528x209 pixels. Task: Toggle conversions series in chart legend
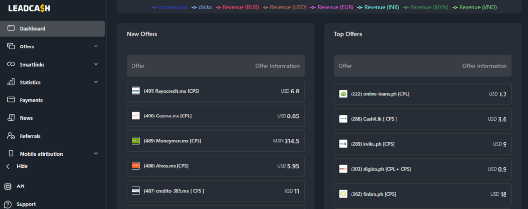[x=169, y=7]
